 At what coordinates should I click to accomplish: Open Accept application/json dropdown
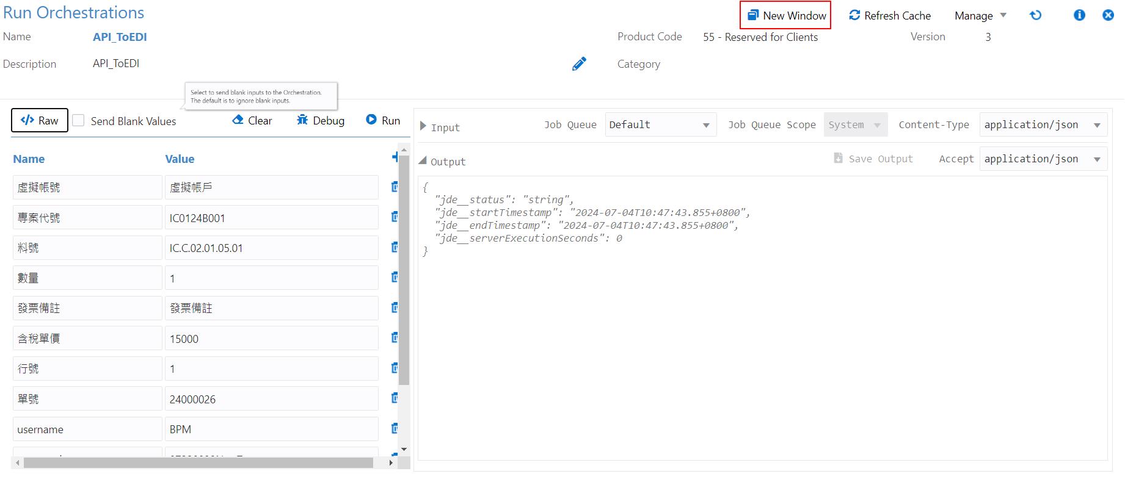(1043, 159)
